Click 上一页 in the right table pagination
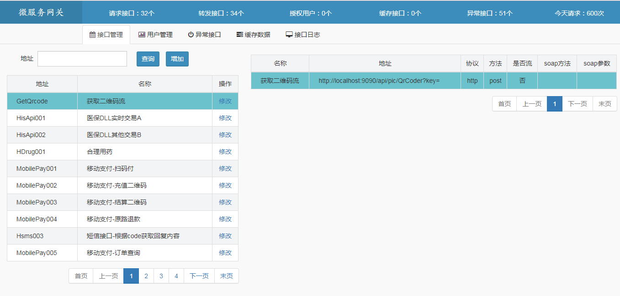The image size is (620, 296). tap(532, 104)
